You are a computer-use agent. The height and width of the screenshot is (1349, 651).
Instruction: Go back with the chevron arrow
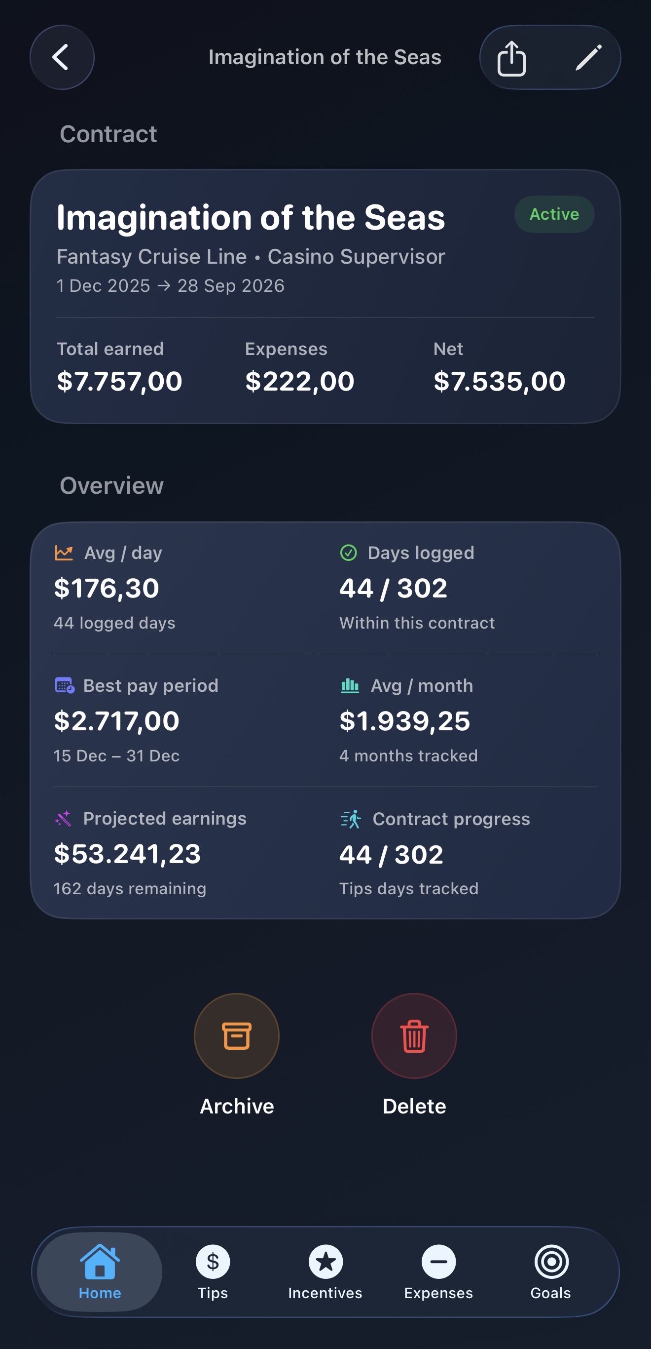tap(62, 58)
